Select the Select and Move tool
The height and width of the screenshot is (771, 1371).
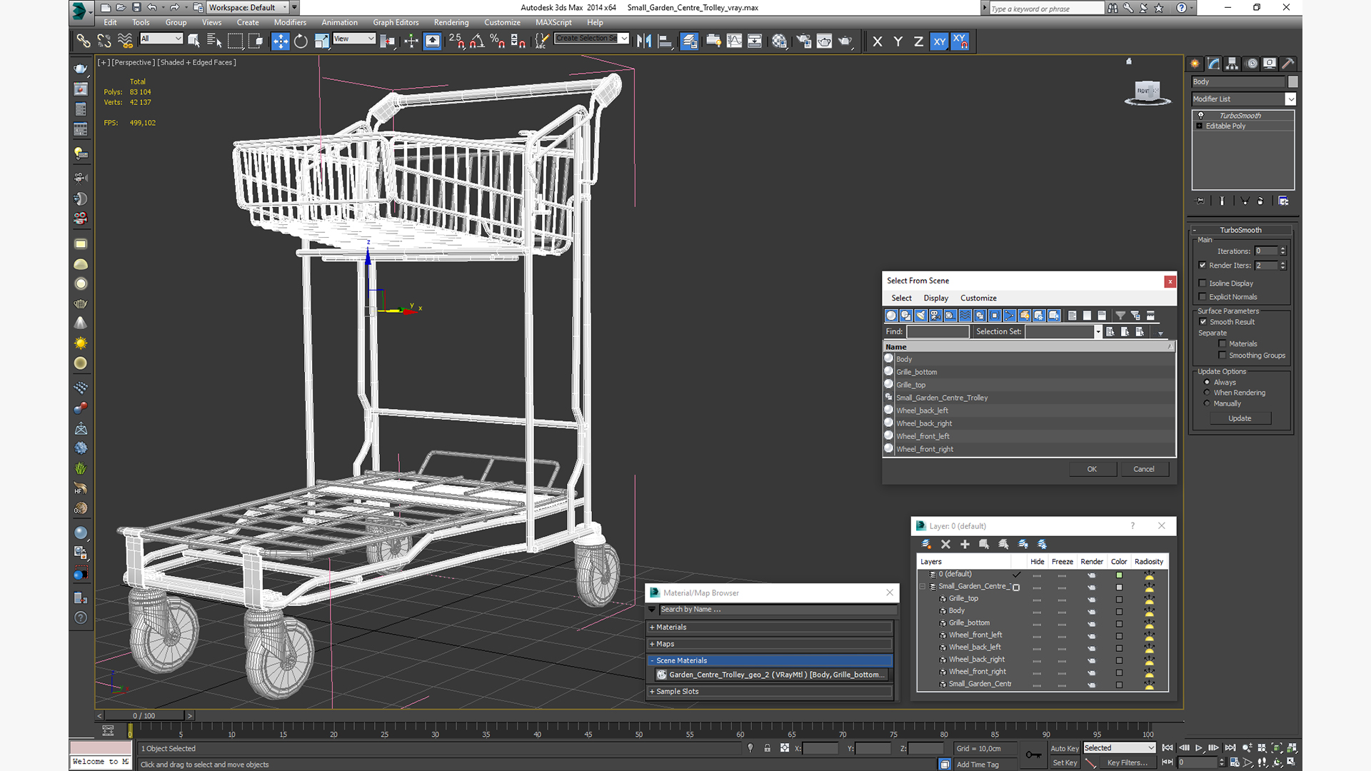(x=280, y=41)
